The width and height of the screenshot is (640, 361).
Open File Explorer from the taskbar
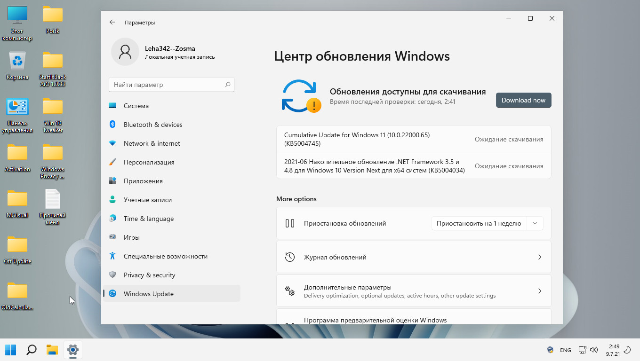click(x=52, y=350)
